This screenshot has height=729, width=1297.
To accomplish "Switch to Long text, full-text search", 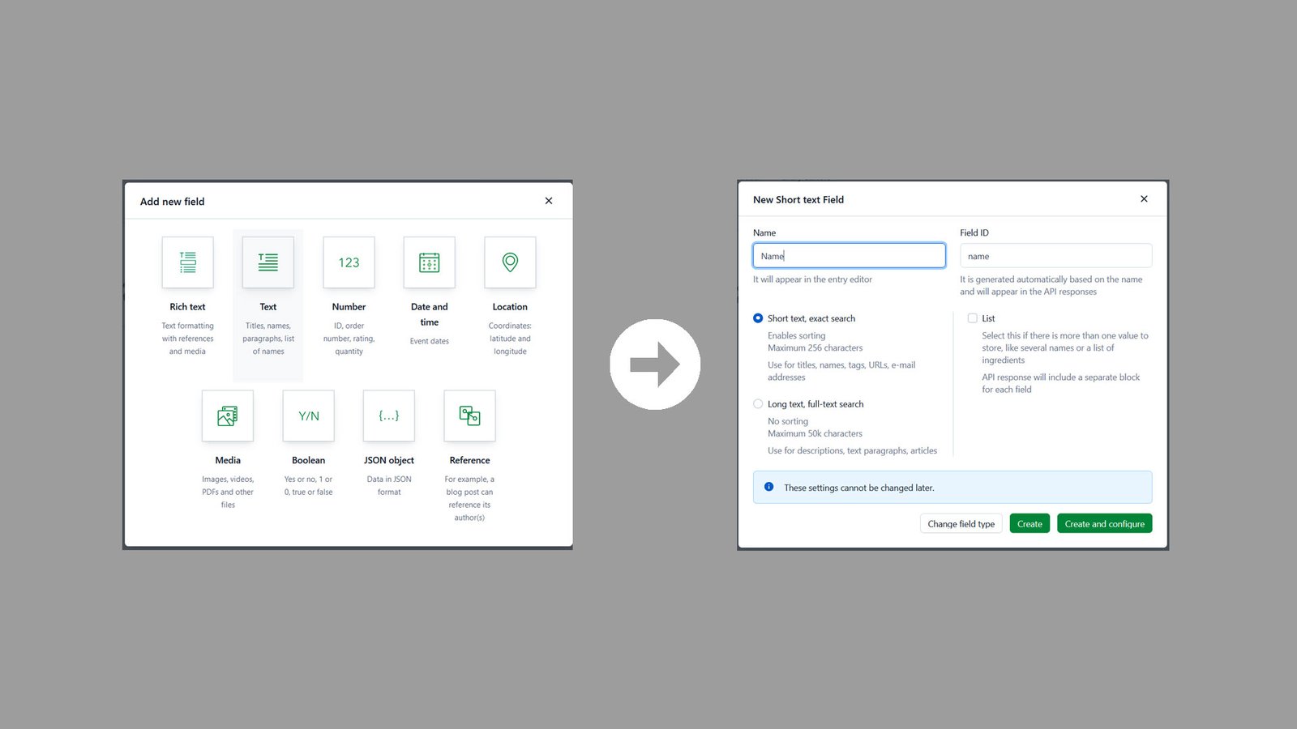I will (x=758, y=403).
